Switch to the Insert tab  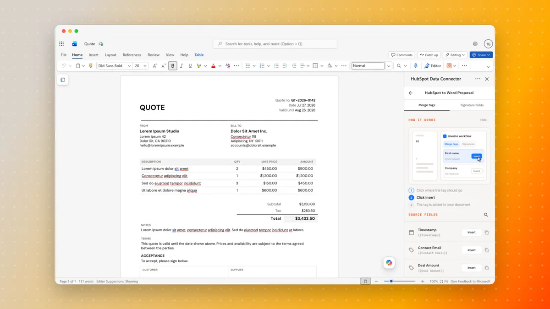[x=93, y=55]
